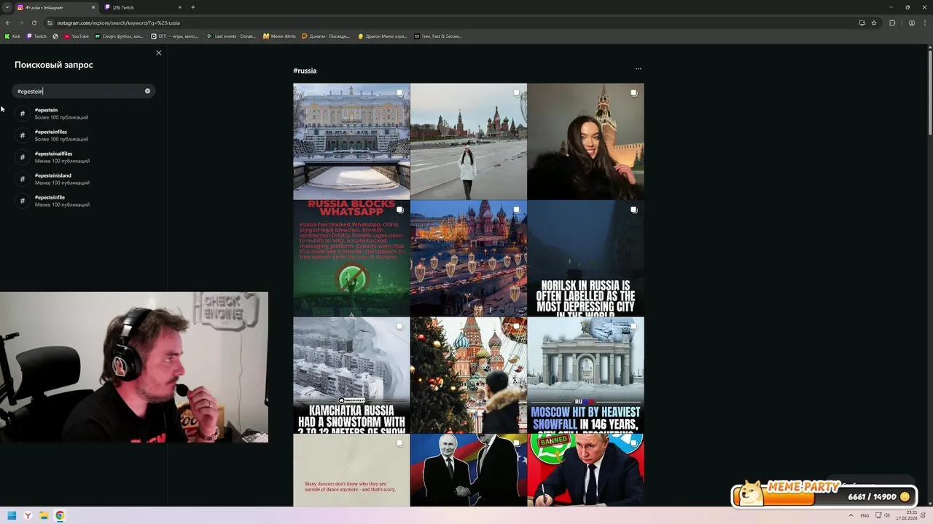933x524 pixels.
Task: Open the three-dots menu for #russia results
Action: tap(639, 69)
